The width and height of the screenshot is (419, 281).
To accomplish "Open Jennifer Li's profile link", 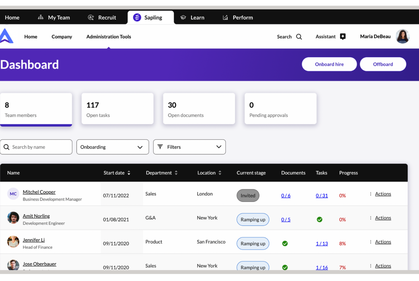I will 34,239.
